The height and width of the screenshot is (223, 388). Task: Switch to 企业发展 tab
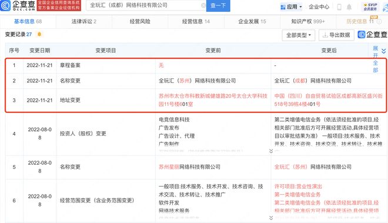pos(252,22)
